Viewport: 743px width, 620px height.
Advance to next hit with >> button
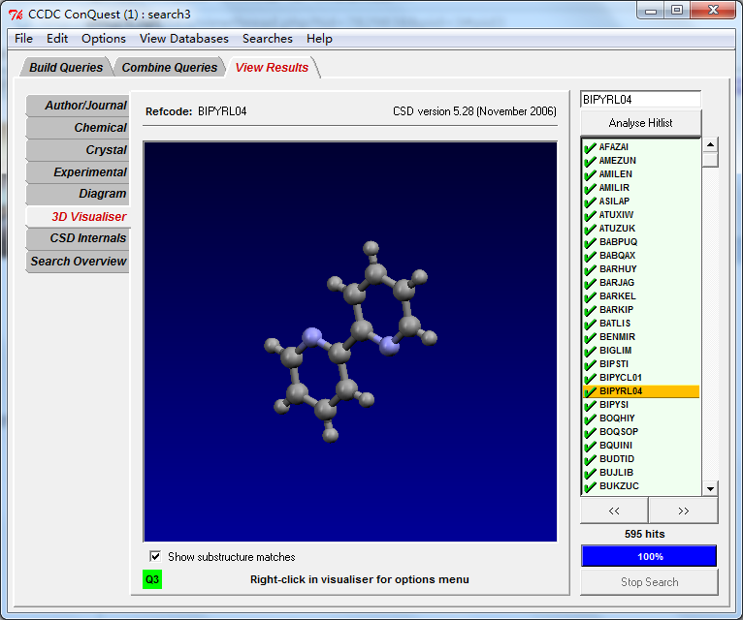click(x=683, y=511)
